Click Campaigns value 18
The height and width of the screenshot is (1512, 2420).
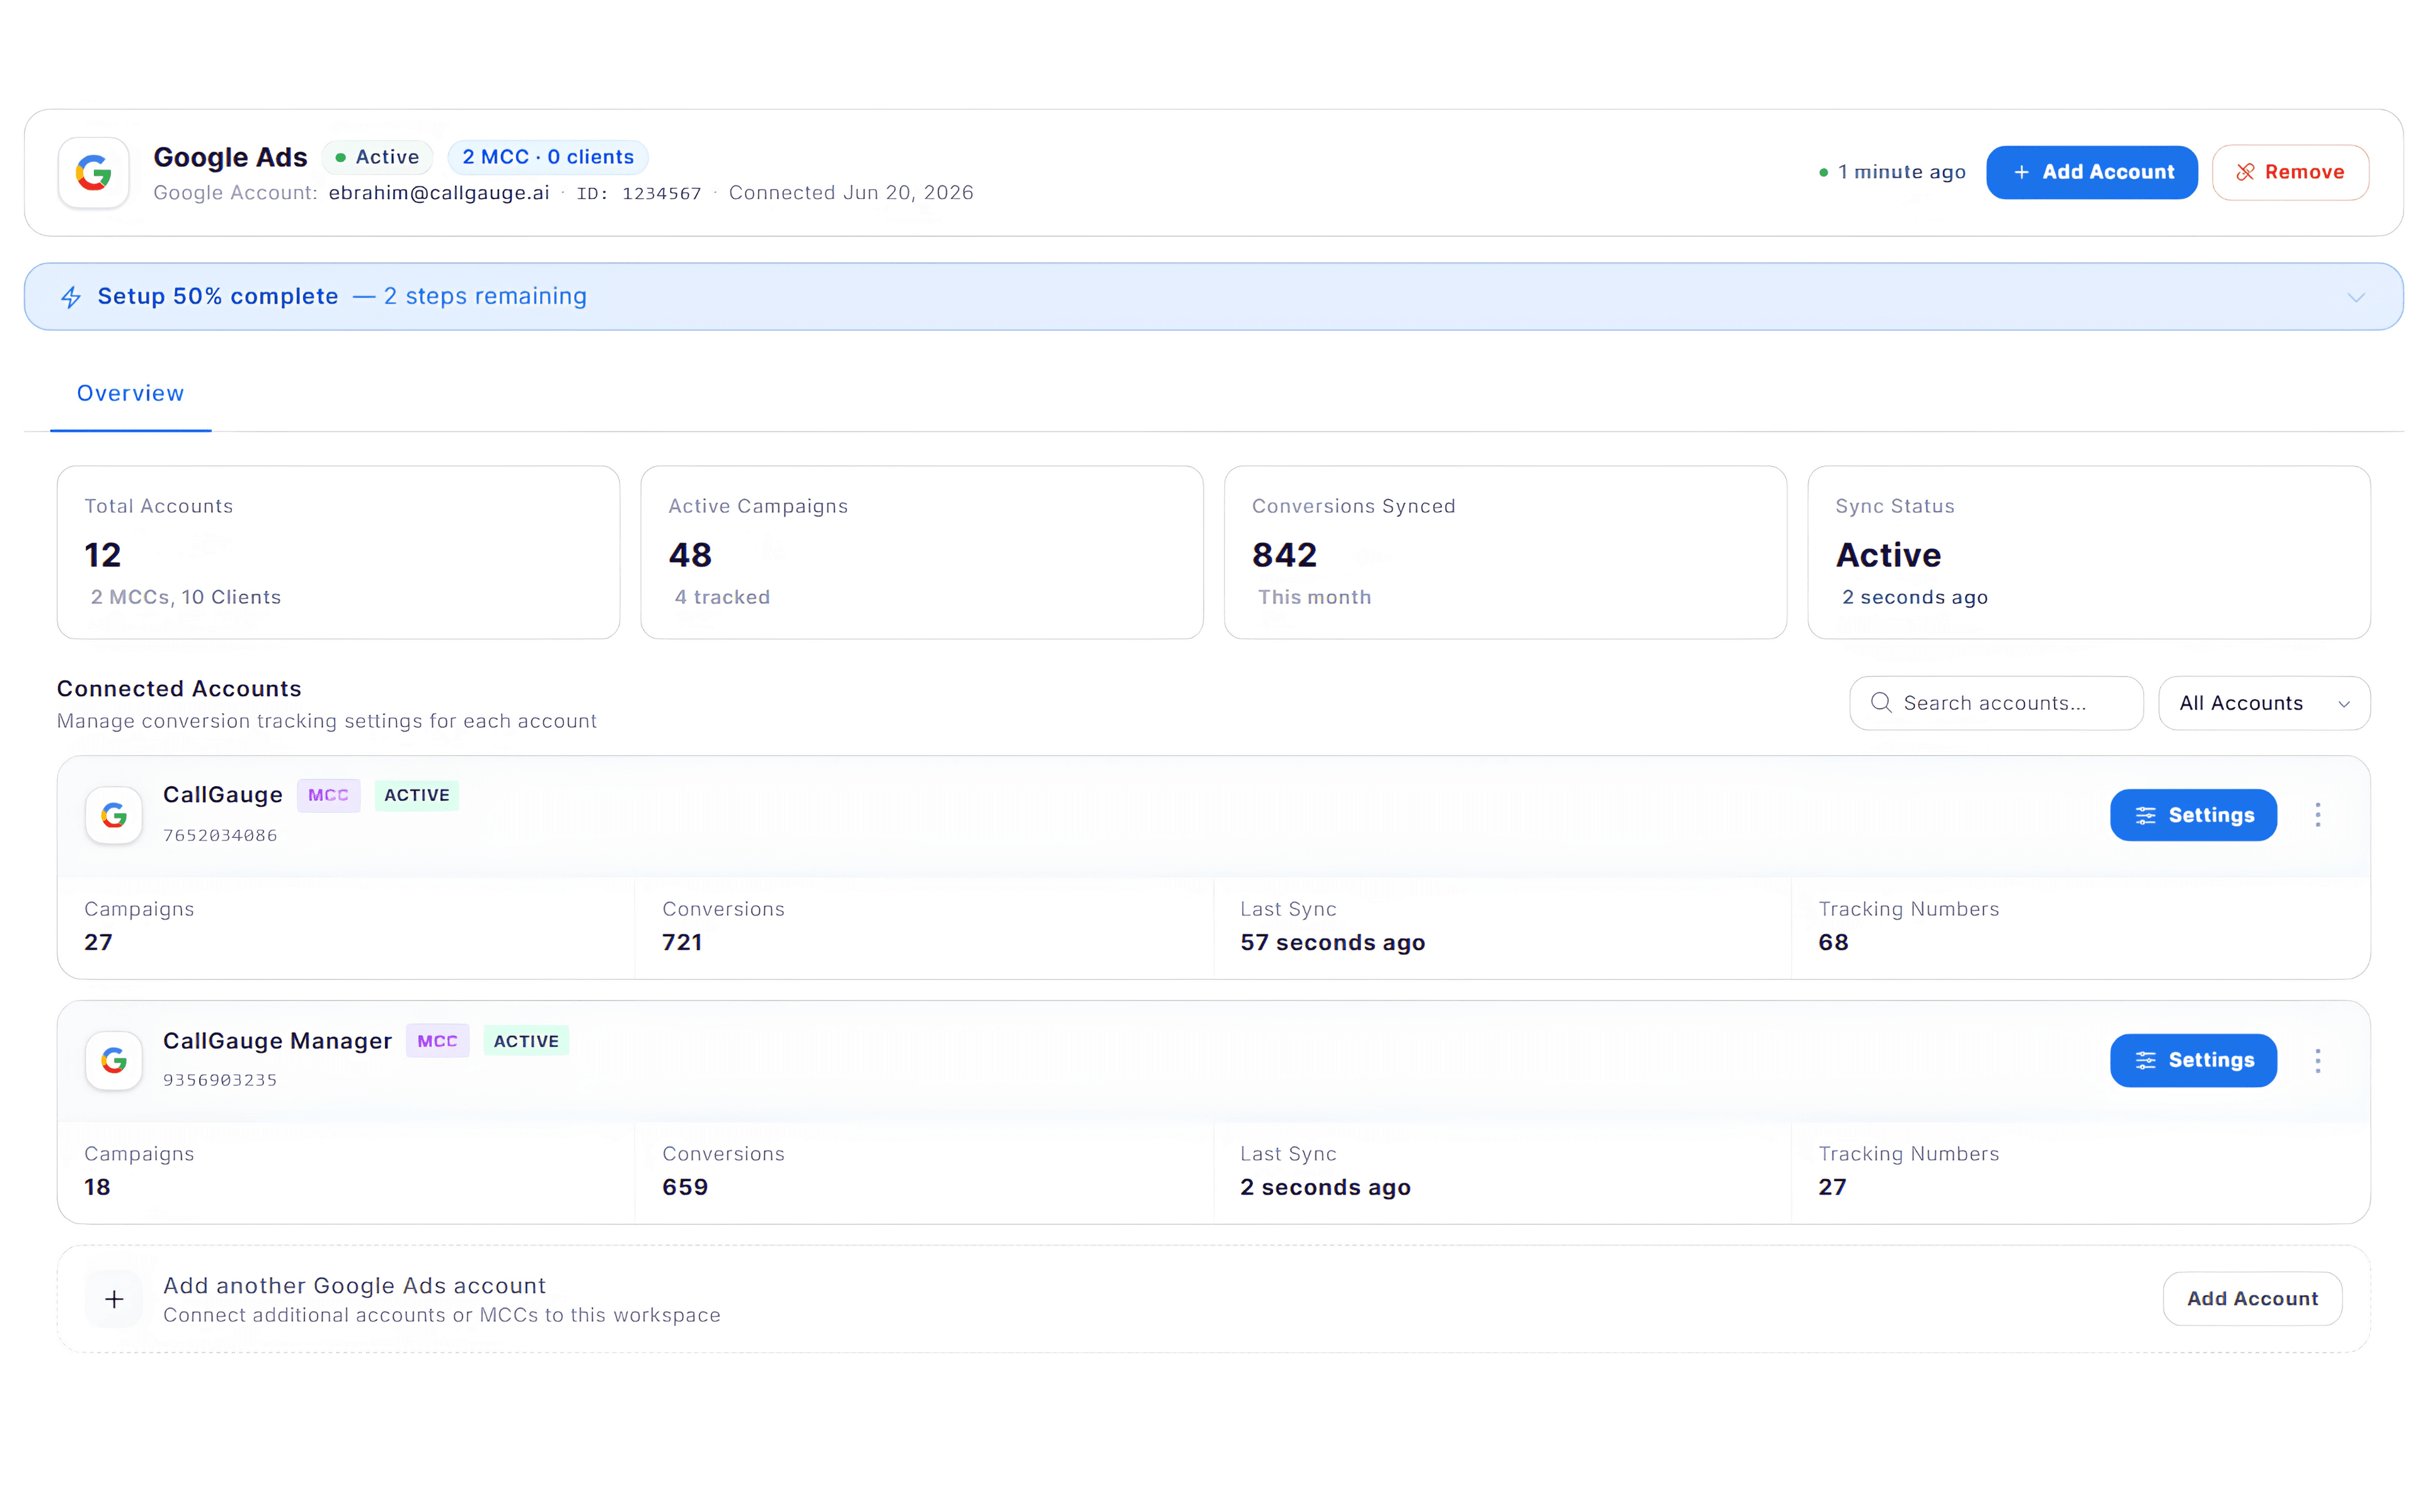(97, 1188)
